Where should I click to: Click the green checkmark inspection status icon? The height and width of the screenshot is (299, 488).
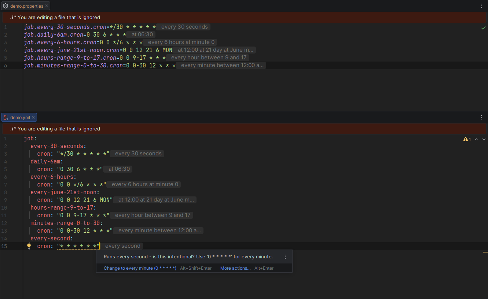click(483, 28)
